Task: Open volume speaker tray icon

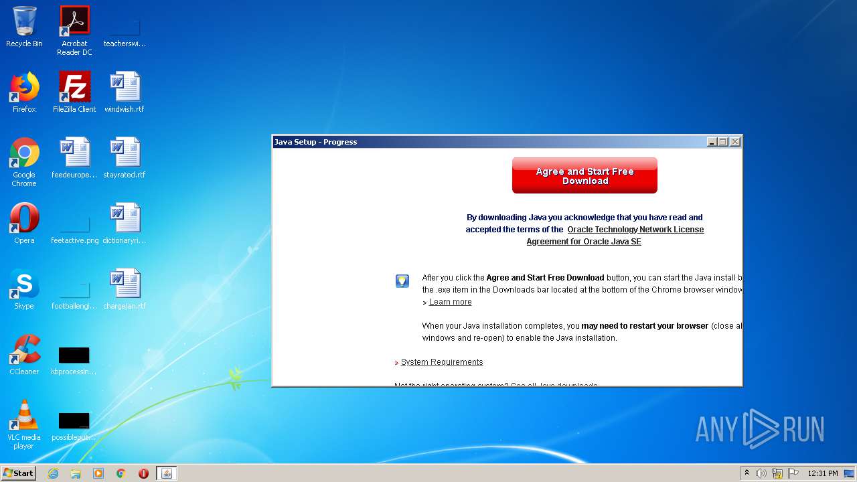Action: [x=761, y=473]
